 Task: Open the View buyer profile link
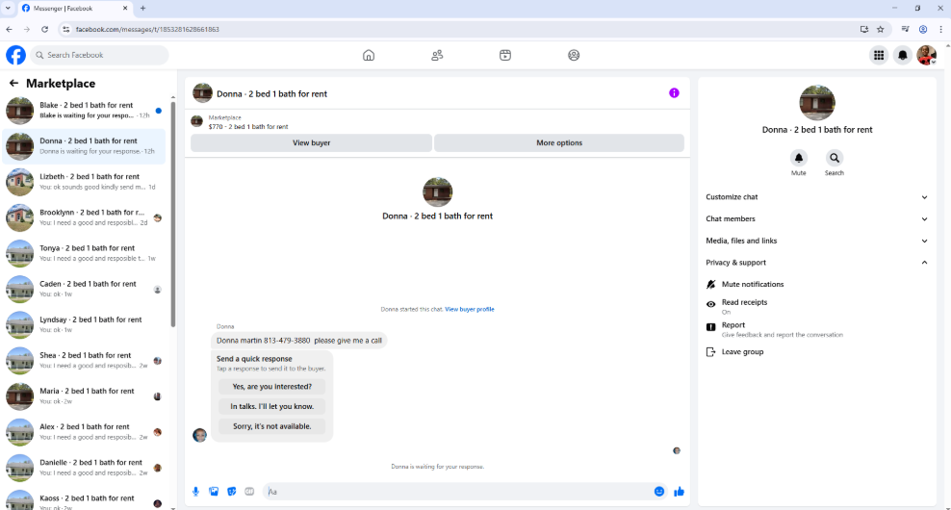click(x=470, y=309)
